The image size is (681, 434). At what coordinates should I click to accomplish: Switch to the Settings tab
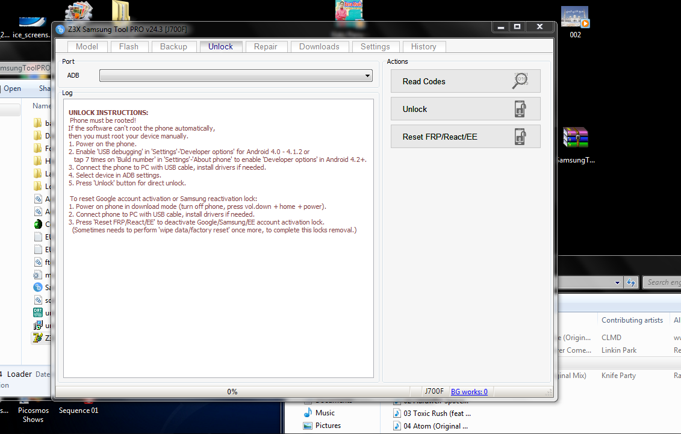(x=375, y=46)
